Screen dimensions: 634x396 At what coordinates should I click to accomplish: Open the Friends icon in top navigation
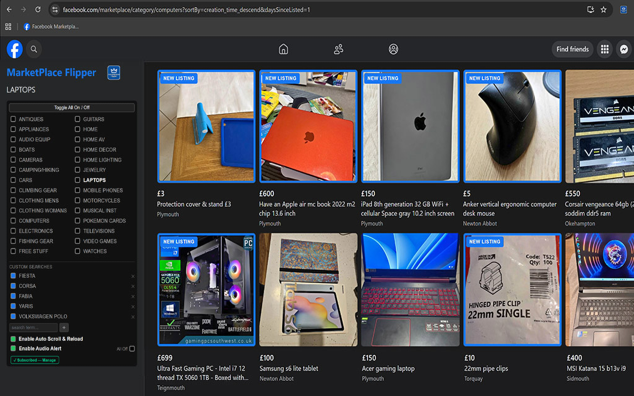pos(339,49)
